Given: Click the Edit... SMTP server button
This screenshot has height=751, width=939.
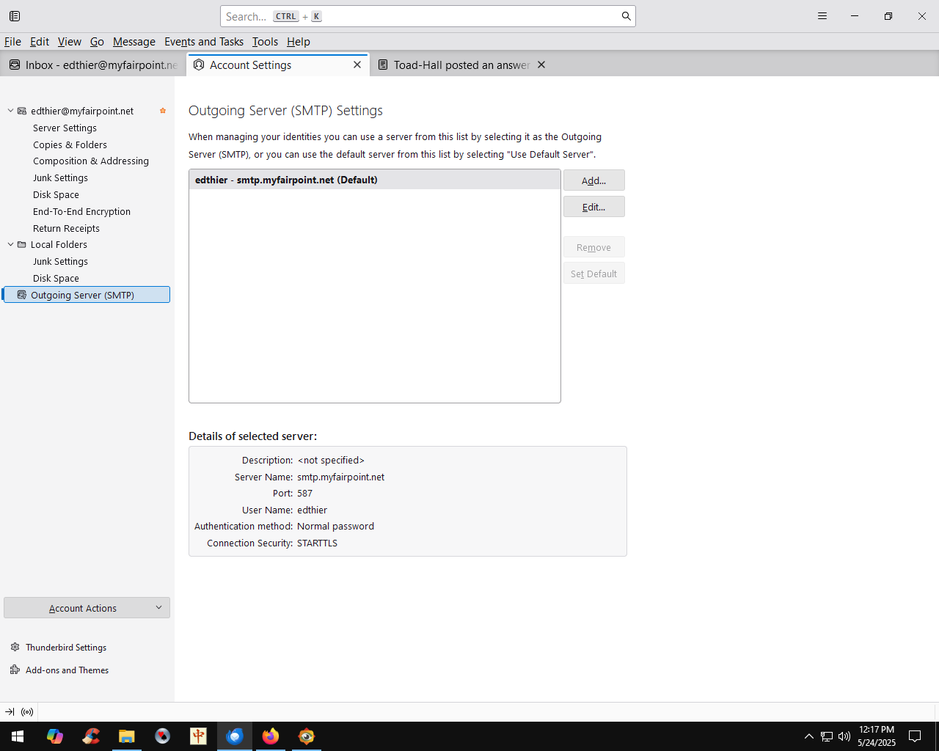Looking at the screenshot, I should coord(594,207).
